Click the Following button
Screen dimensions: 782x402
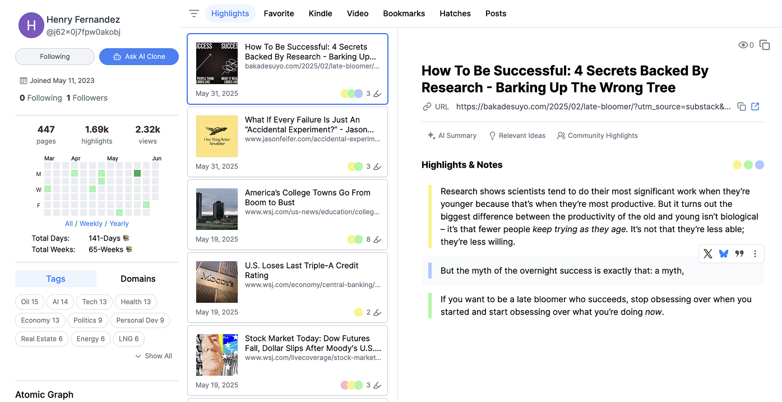tap(55, 57)
